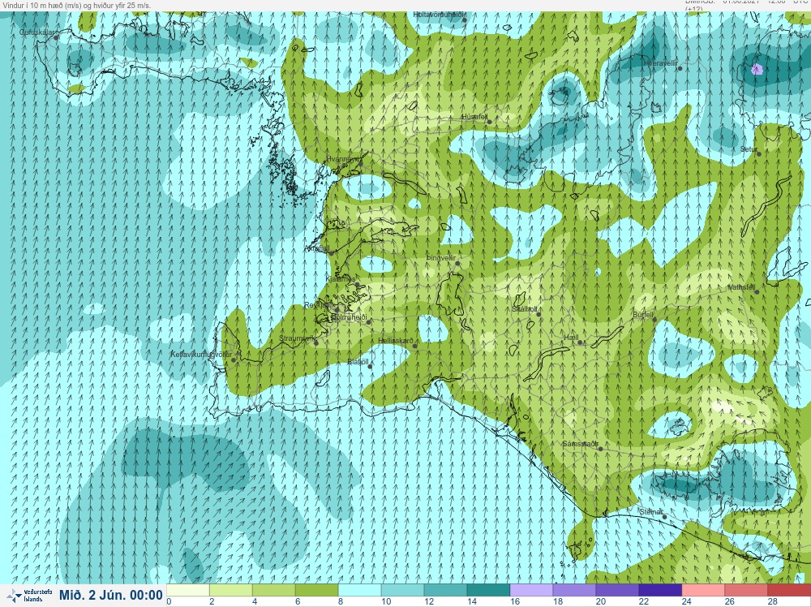Select the 2–4 m/s light green legend swatch
811x607 pixels.
230,591
